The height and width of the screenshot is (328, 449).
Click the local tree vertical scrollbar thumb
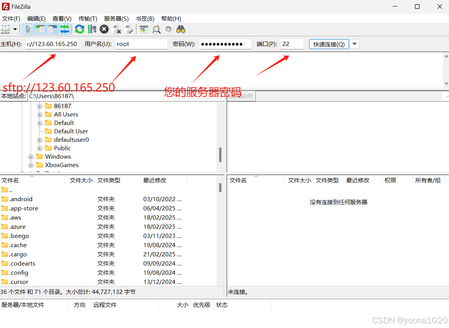(x=220, y=155)
